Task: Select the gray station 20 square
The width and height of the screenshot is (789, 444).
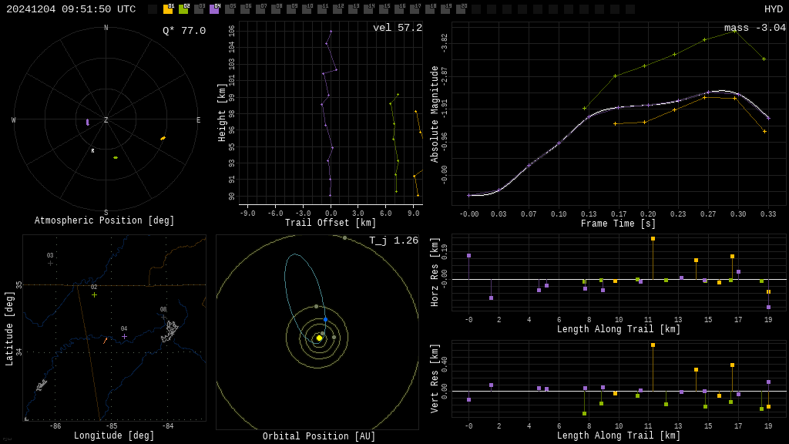Action: click(x=461, y=9)
